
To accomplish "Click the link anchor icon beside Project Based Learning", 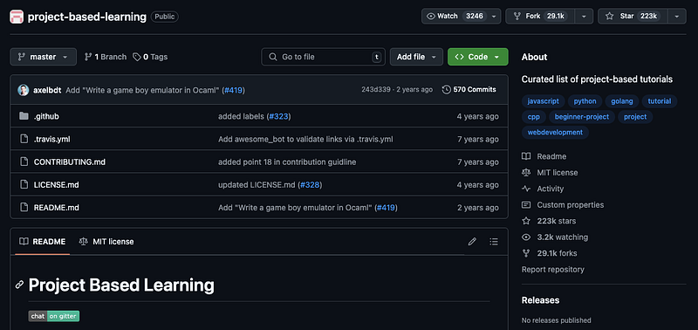I will pos(19,285).
